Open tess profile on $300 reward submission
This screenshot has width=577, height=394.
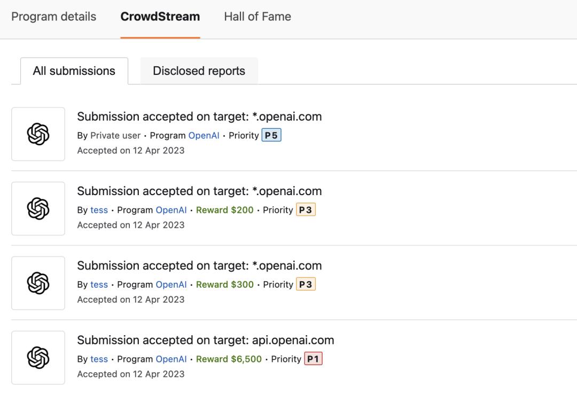coord(99,284)
